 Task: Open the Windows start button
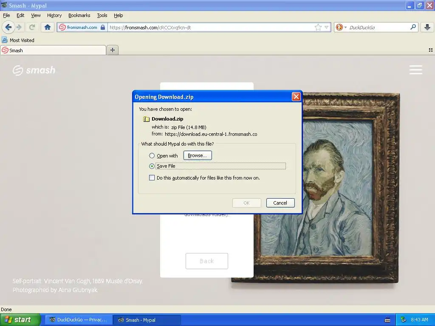coord(20,320)
